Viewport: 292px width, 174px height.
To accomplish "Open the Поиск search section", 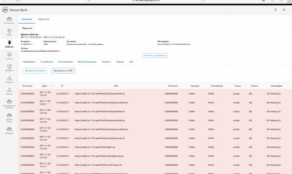I will [x=9, y=32].
